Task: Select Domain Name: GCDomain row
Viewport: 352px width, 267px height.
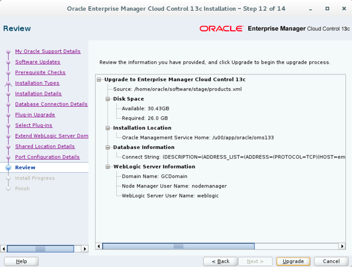Action: pos(154,176)
